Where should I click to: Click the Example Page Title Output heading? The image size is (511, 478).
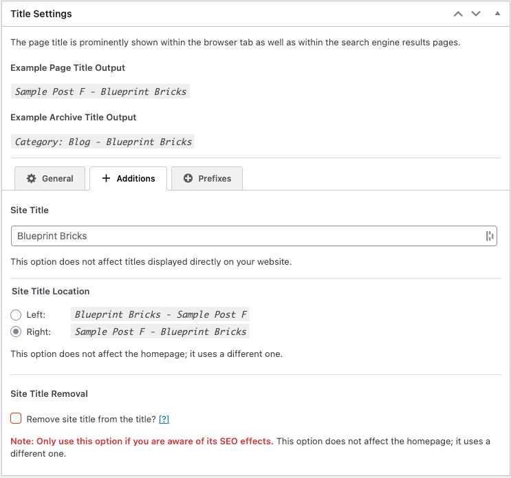[68, 68]
